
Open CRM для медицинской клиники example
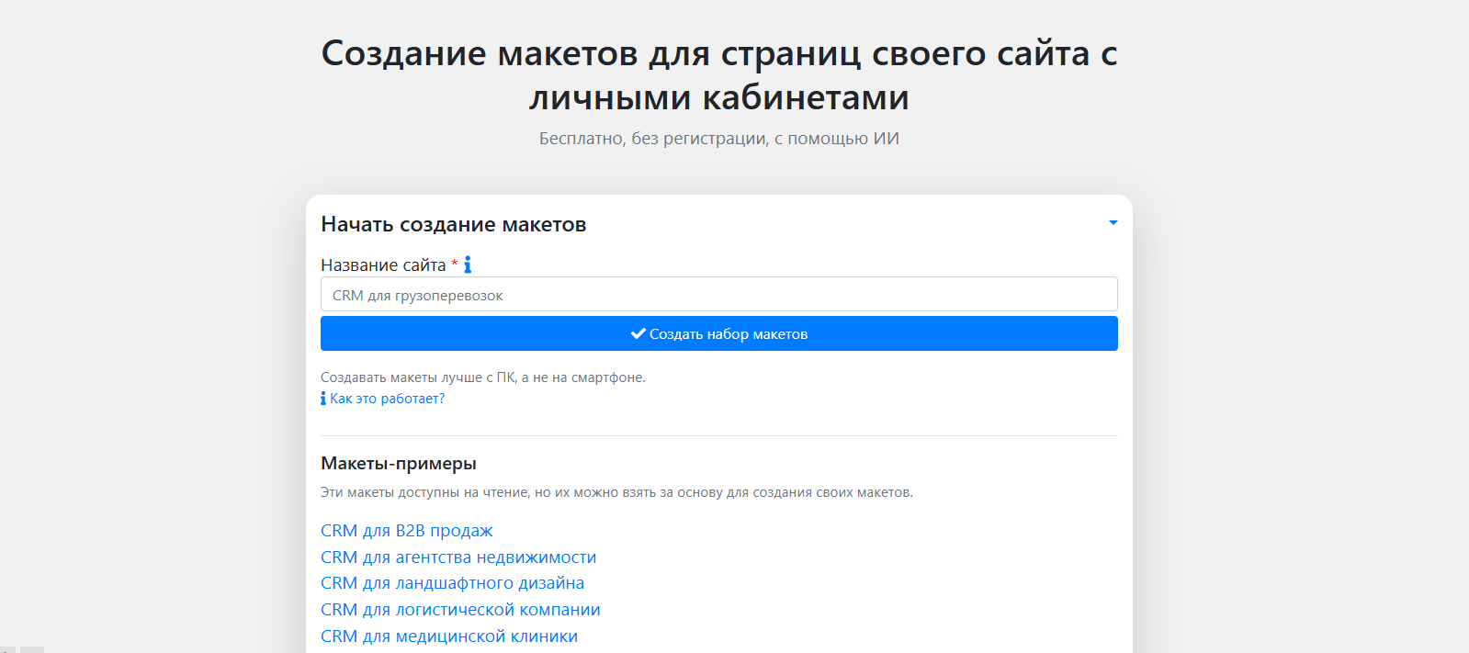point(449,636)
